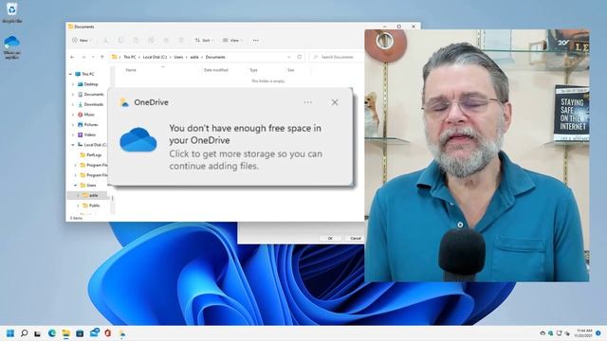The width and height of the screenshot is (607, 341).
Task: Open the Office app on taskbar
Action: tap(107, 333)
